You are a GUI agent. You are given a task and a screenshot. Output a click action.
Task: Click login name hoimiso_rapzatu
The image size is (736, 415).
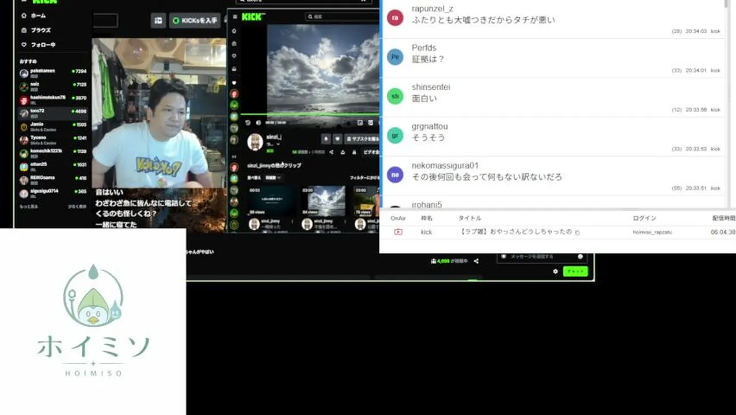(652, 232)
